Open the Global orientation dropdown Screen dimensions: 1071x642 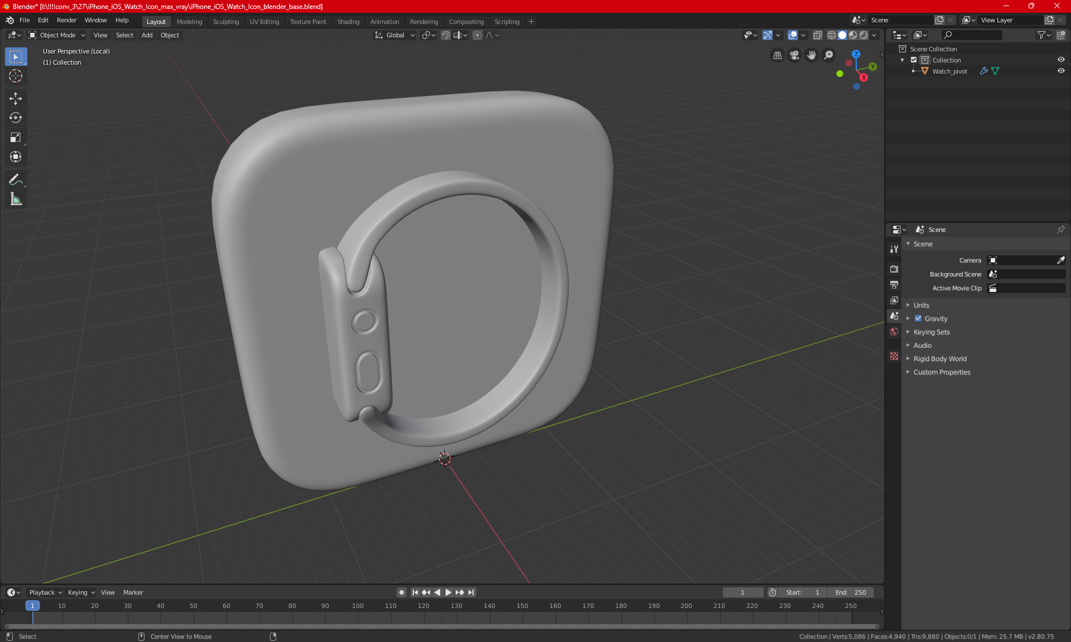395,35
